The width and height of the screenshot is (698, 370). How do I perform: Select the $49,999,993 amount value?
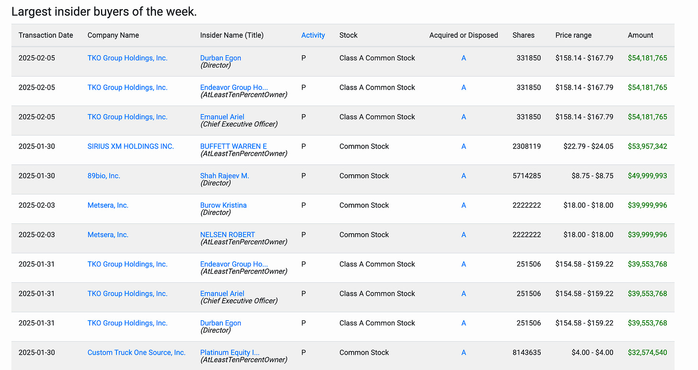(647, 176)
